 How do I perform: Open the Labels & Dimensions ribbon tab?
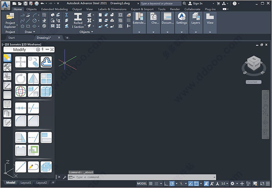pos(112,9)
